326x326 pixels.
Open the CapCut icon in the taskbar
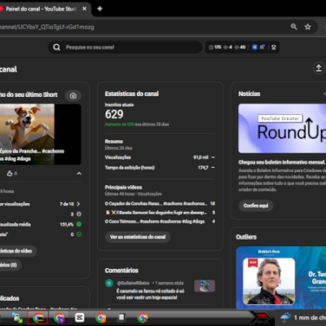tap(80, 317)
